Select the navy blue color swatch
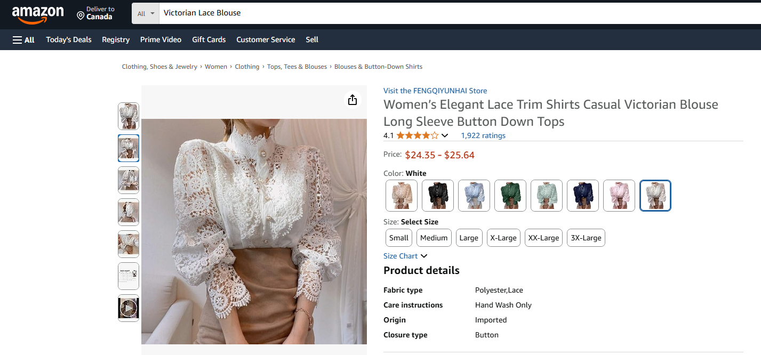Screen dimensions: 761x355 pos(582,196)
